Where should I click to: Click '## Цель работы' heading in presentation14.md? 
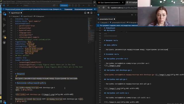click(110, 45)
